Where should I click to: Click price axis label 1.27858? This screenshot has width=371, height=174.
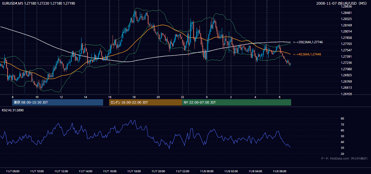[x=347, y=38]
